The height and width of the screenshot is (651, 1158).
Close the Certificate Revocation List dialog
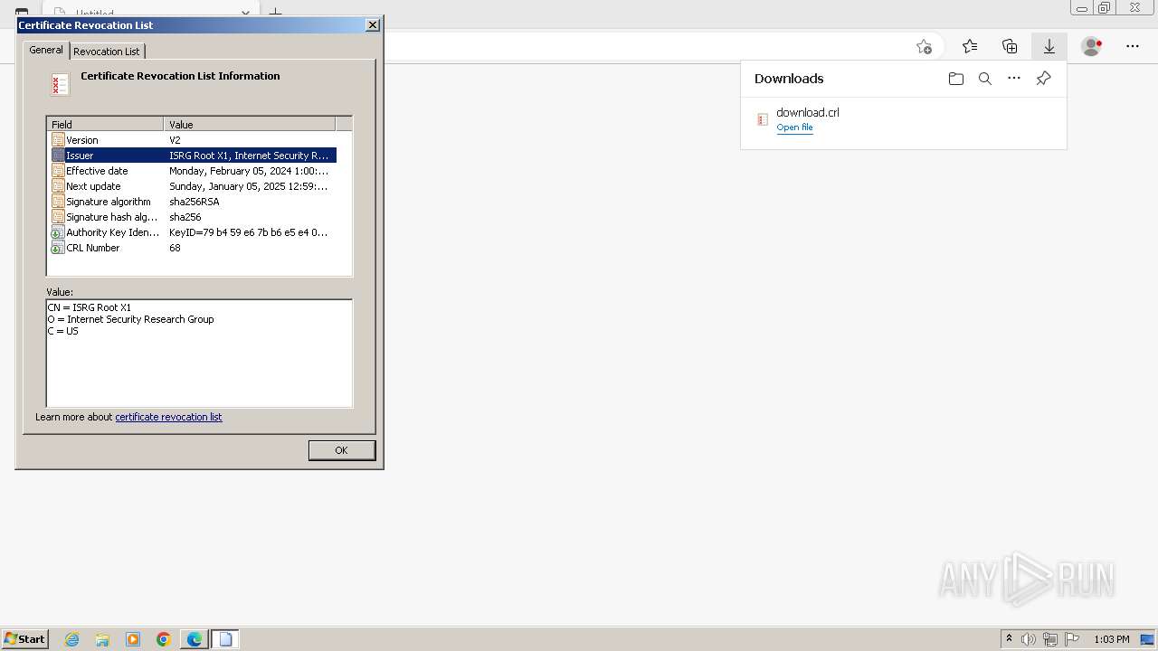point(373,25)
